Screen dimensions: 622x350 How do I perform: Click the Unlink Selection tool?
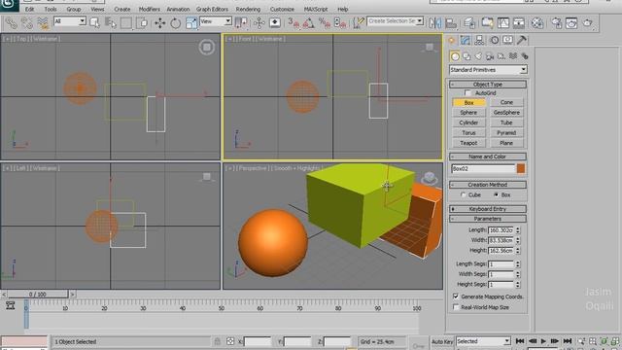[x=27, y=23]
